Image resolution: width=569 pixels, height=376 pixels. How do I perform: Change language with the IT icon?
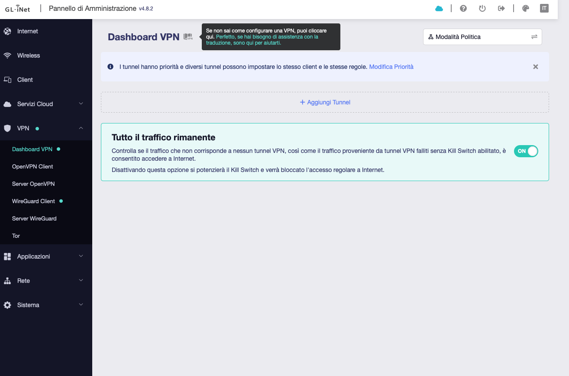544,8
